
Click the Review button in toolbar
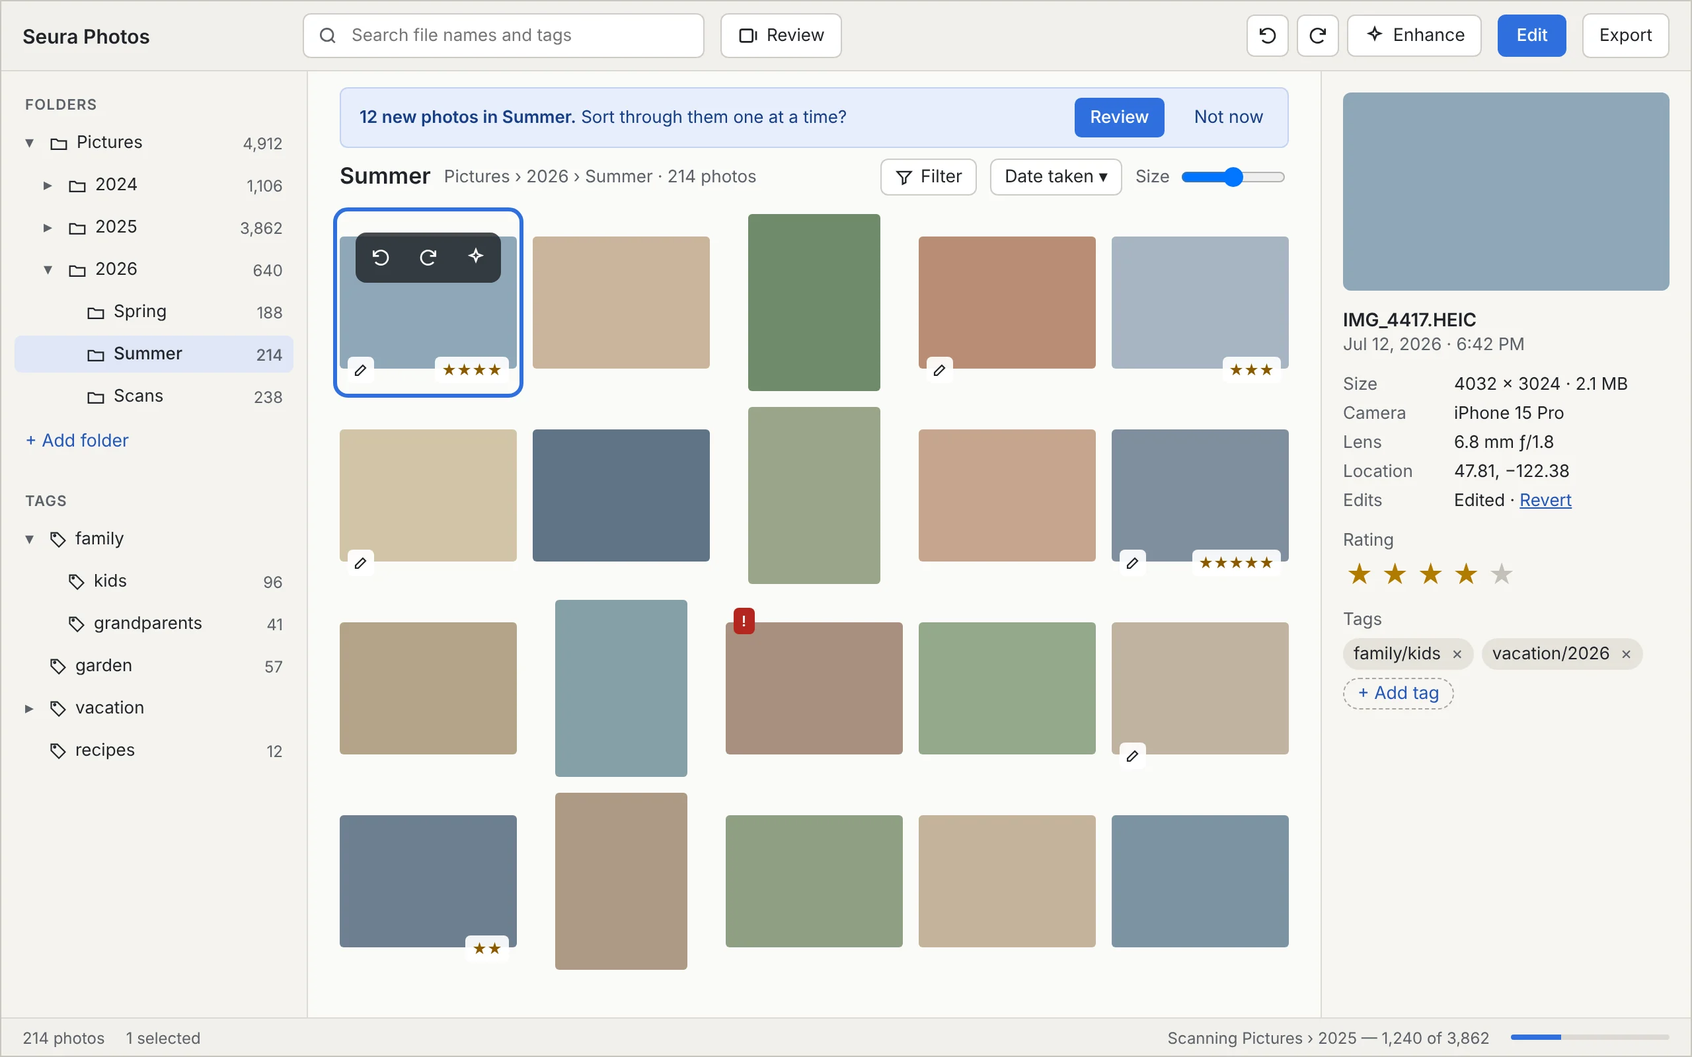[781, 36]
